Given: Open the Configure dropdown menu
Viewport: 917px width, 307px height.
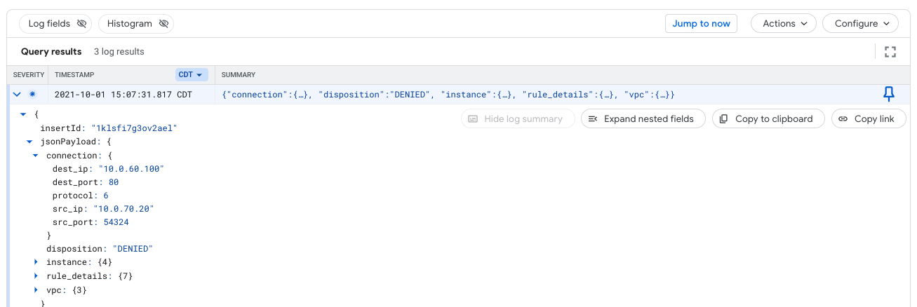Looking at the screenshot, I should [x=859, y=24].
